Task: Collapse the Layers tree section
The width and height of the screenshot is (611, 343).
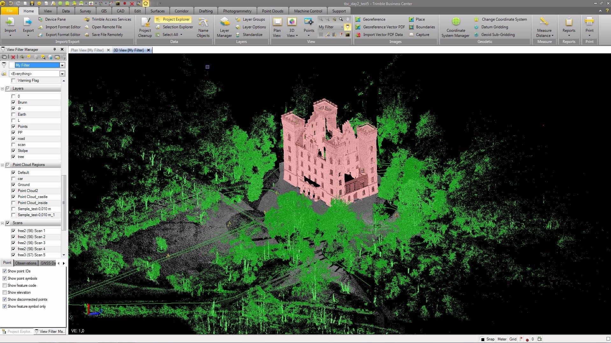Action: tap(3, 89)
